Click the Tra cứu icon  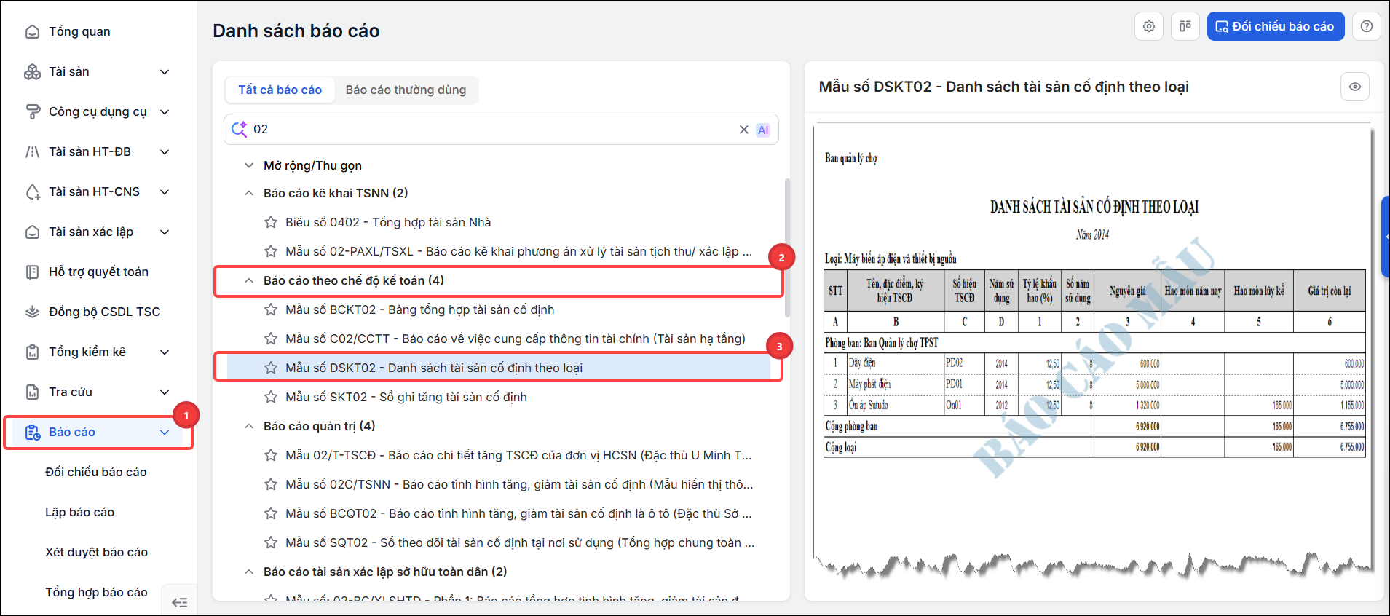(x=32, y=392)
